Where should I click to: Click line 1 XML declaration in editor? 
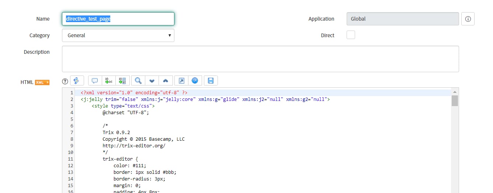pos(134,92)
